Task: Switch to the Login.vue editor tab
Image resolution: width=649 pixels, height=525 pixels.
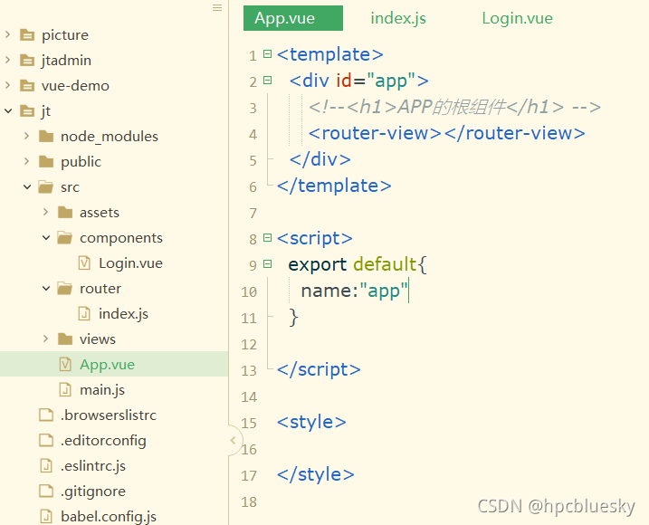Action: [x=518, y=18]
